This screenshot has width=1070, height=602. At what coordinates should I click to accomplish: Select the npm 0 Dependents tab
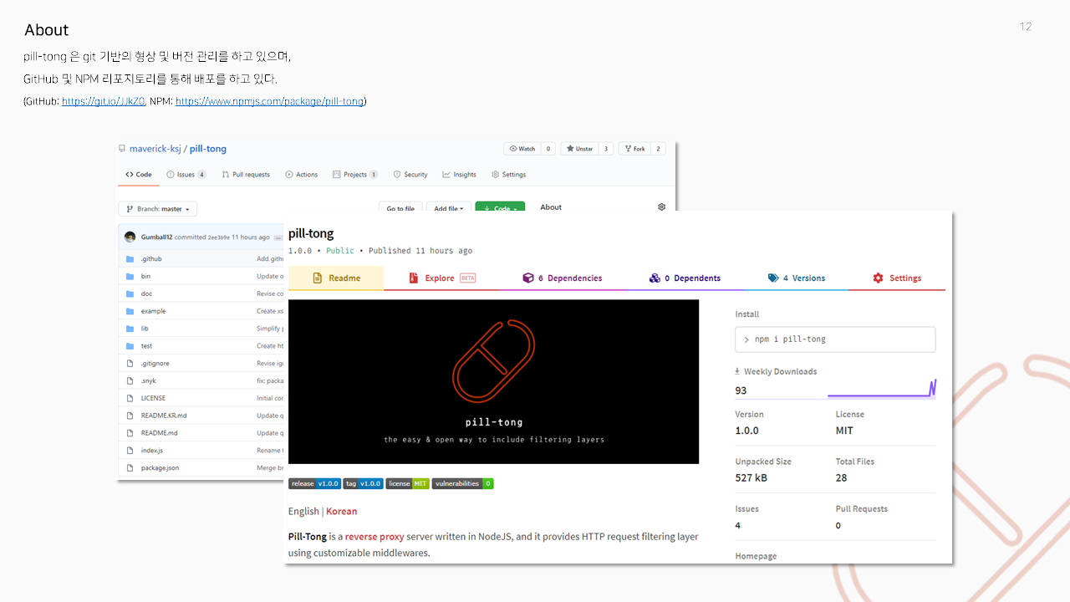pos(685,278)
